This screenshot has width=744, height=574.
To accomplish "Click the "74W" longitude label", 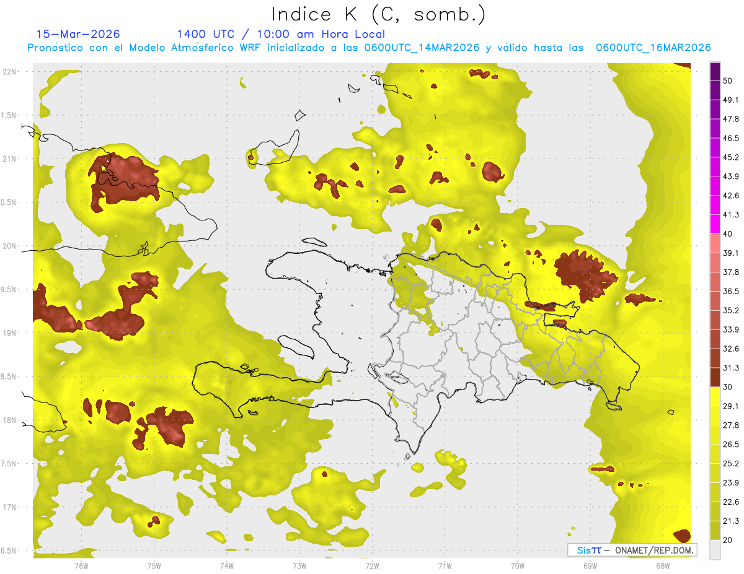I will click(x=226, y=566).
